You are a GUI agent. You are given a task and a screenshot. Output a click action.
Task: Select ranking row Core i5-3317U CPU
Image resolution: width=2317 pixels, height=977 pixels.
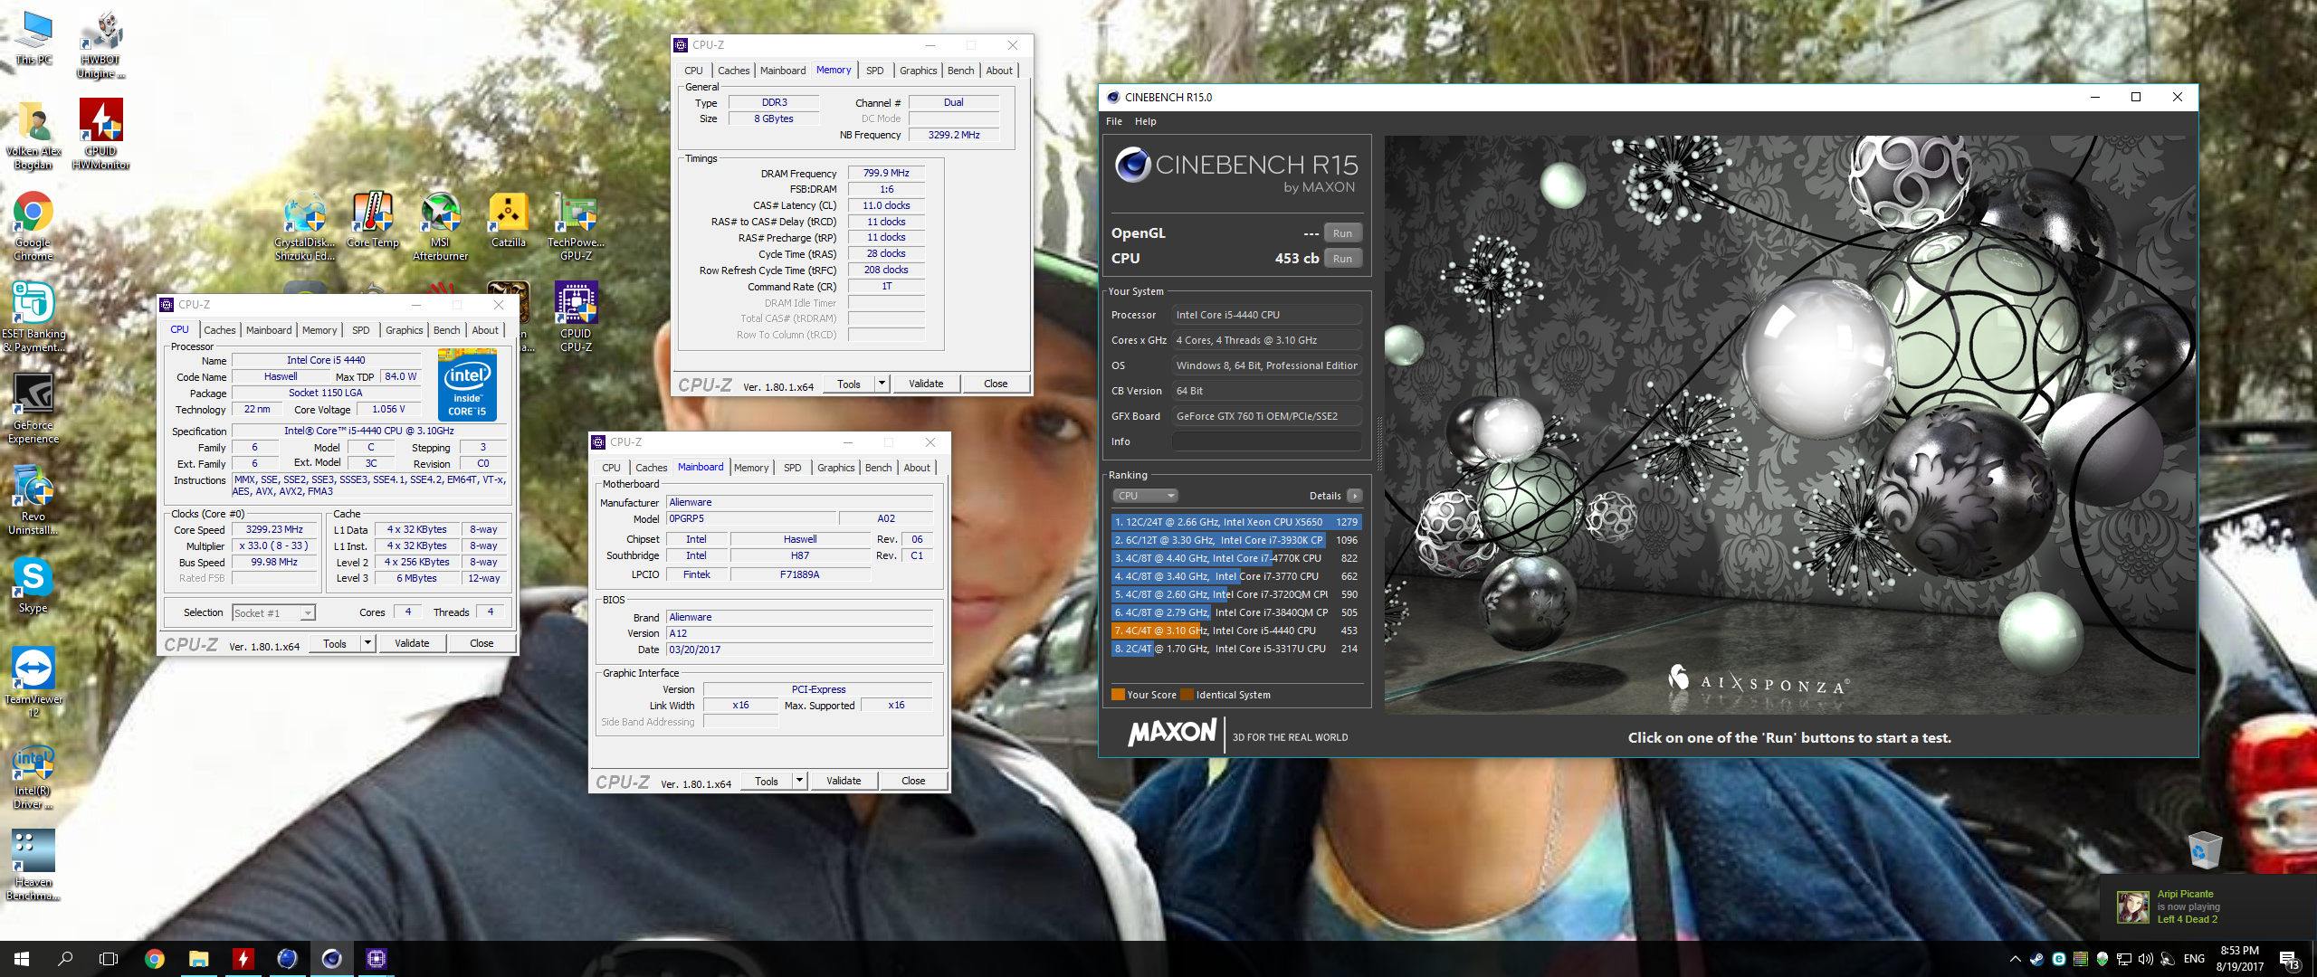click(x=1236, y=649)
